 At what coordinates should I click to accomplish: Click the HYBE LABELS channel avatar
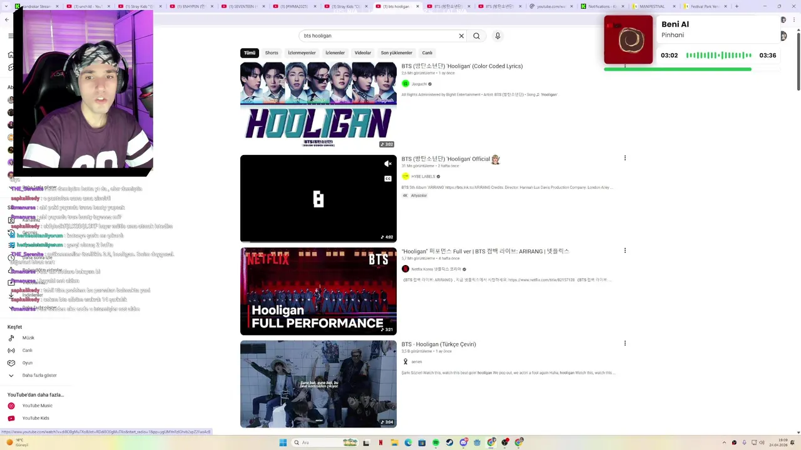pyautogui.click(x=406, y=176)
